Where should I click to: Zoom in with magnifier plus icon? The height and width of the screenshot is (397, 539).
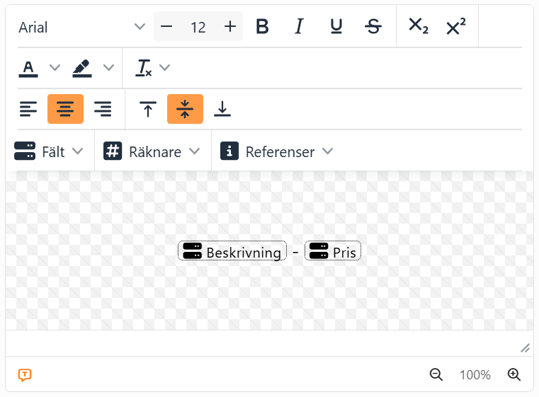(x=514, y=374)
